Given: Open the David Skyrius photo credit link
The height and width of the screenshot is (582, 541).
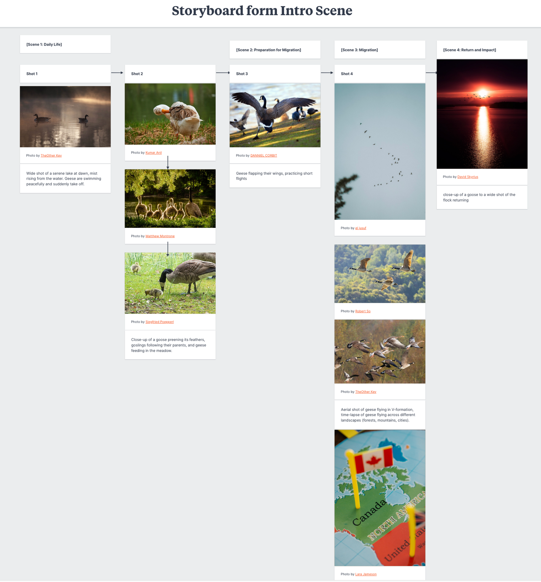Looking at the screenshot, I should pos(468,177).
